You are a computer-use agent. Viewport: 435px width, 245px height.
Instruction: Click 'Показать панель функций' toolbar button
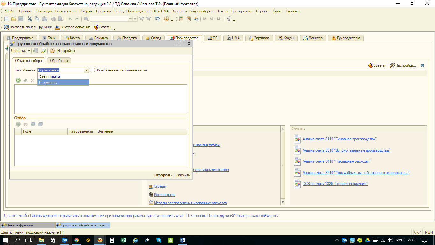(x=28, y=27)
